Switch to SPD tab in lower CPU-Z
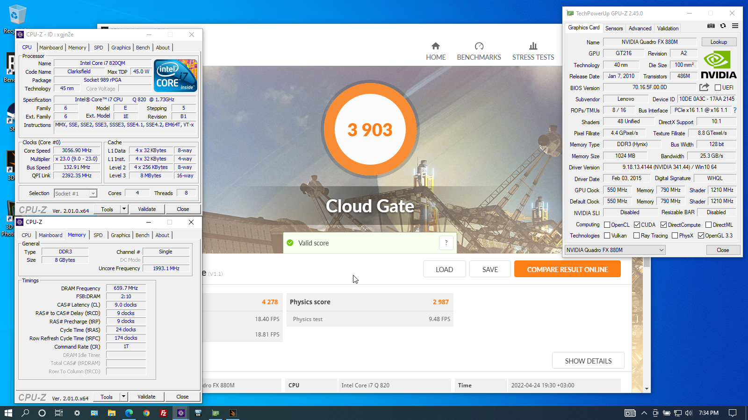 pos(98,235)
